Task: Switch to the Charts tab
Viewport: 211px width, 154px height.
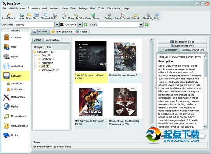Action: 82,32
